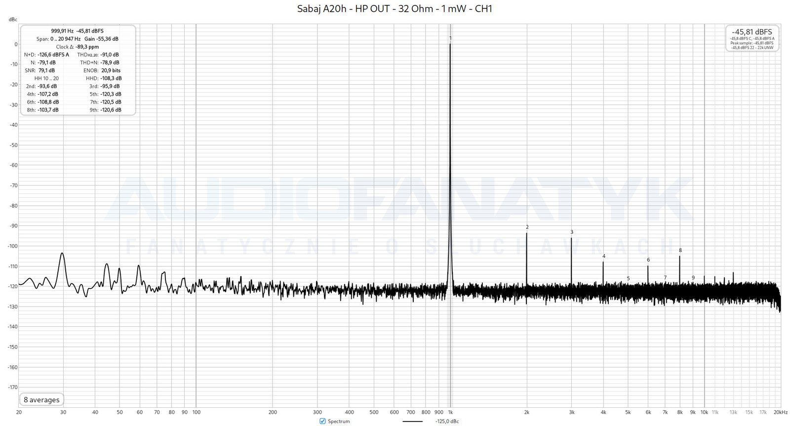The height and width of the screenshot is (426, 790).
Task: Click the 5th harmonic -120,3 dB value
Action: click(111, 94)
